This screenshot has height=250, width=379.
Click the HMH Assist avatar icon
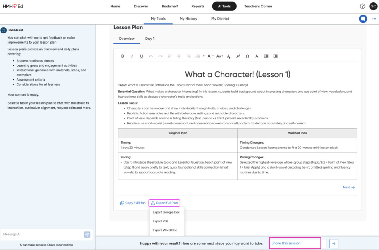click(4, 30)
